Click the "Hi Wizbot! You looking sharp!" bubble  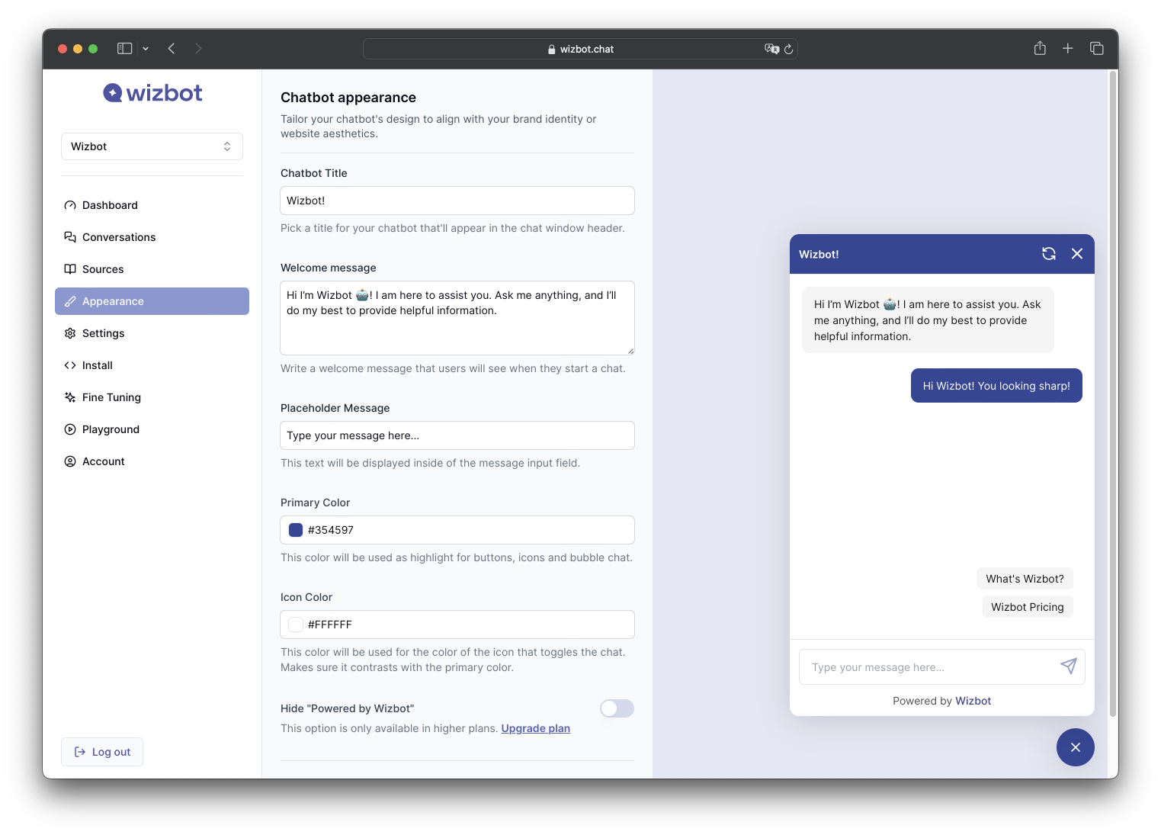(x=996, y=386)
